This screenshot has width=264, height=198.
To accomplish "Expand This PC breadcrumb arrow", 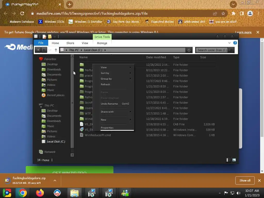I will (81, 50).
